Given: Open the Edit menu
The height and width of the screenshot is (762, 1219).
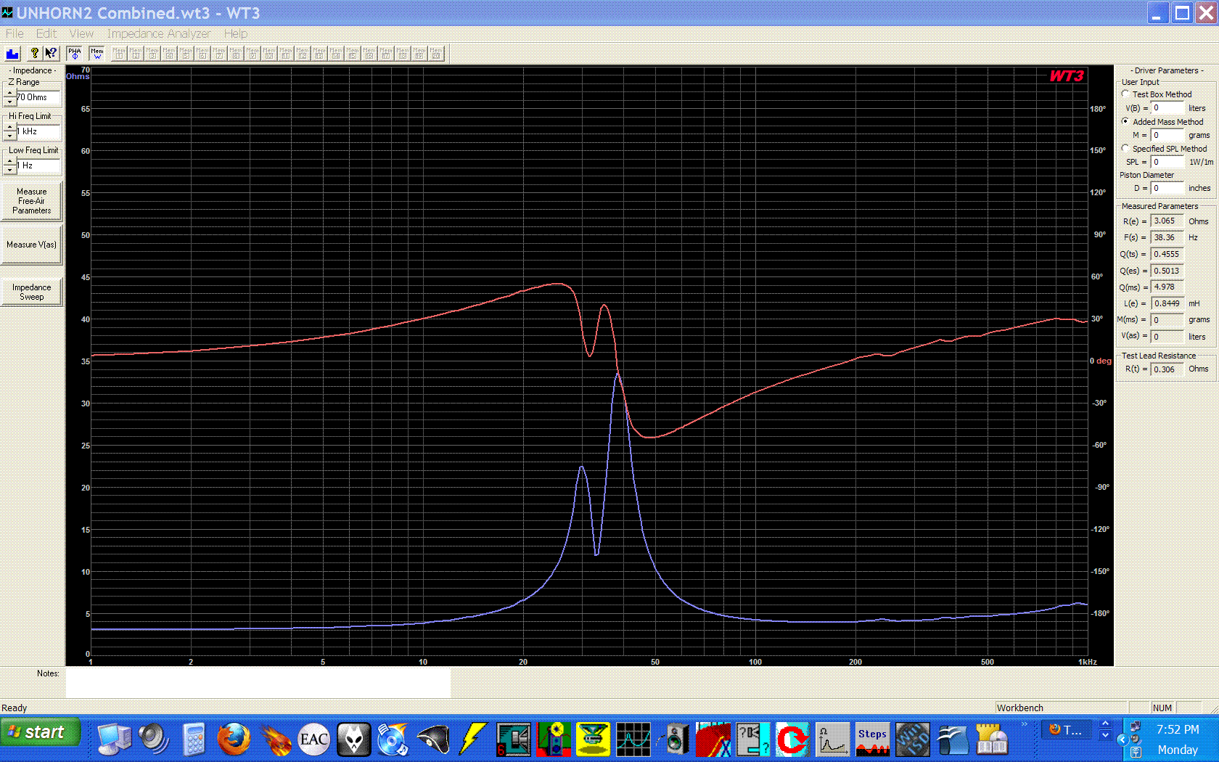Looking at the screenshot, I should [46, 33].
